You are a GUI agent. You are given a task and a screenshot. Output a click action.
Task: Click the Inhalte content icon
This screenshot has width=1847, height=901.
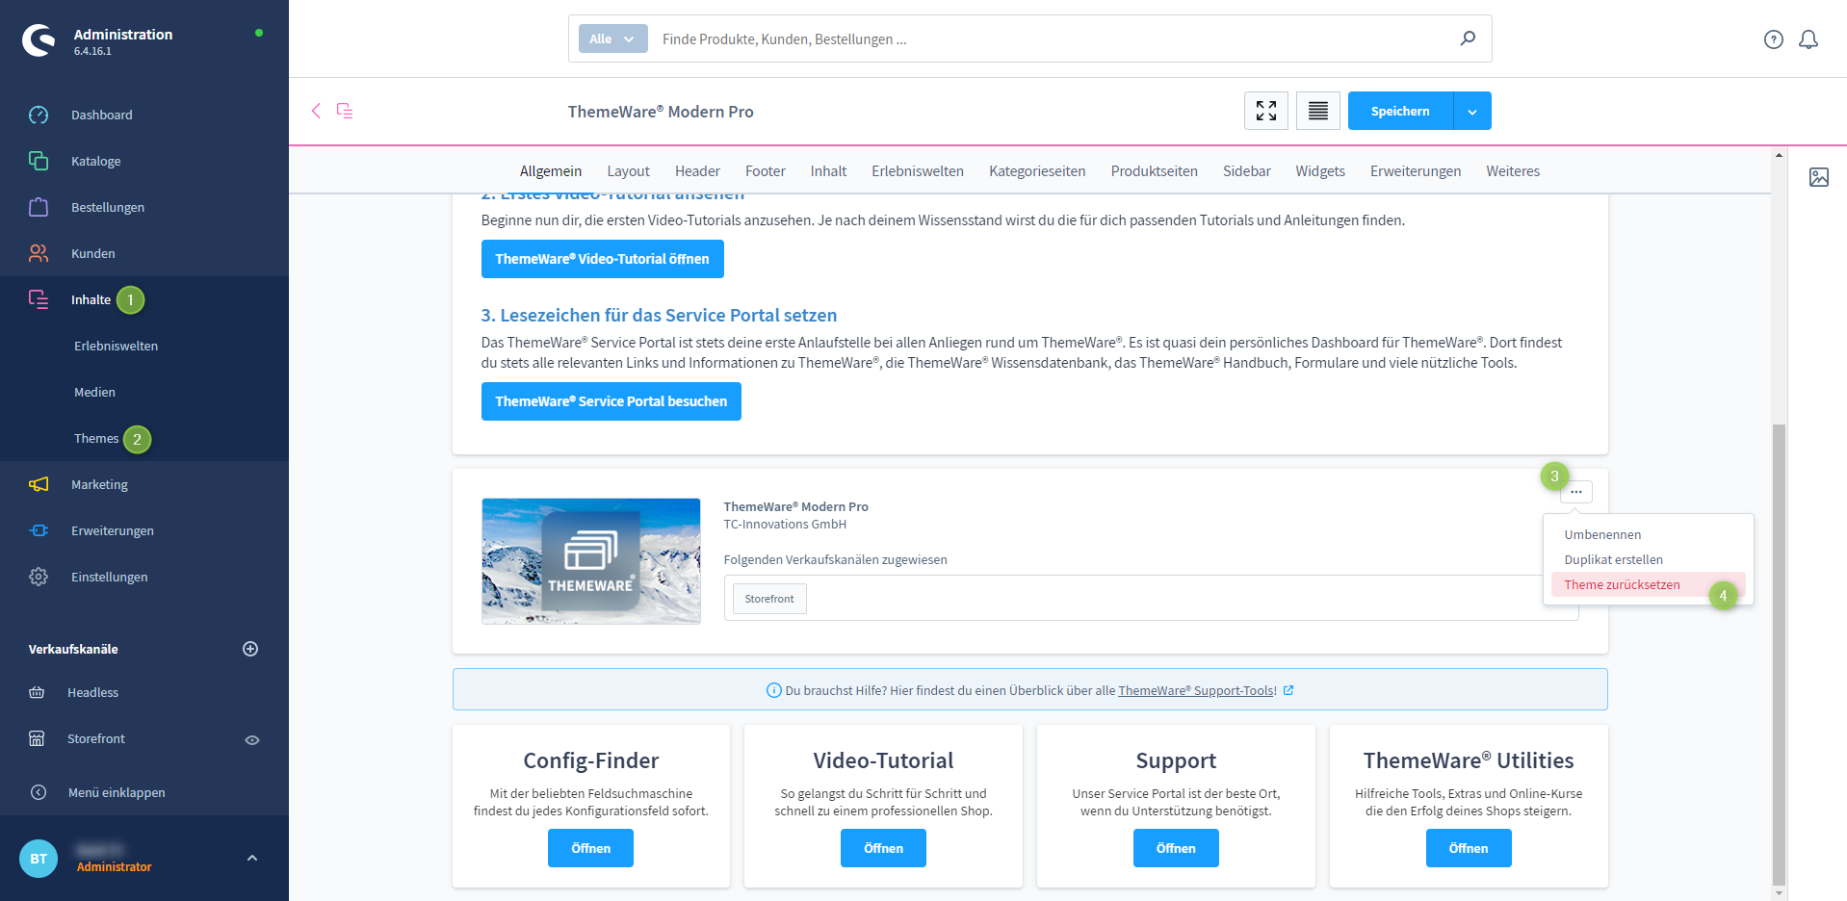(39, 299)
